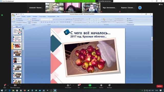Select the Design ribbon tab

(x=29, y=16)
